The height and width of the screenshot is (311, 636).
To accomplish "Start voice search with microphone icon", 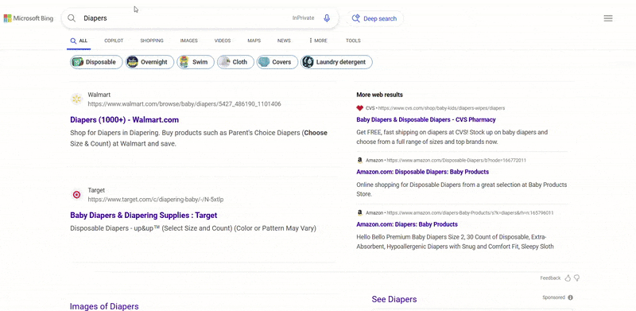I will tap(327, 18).
